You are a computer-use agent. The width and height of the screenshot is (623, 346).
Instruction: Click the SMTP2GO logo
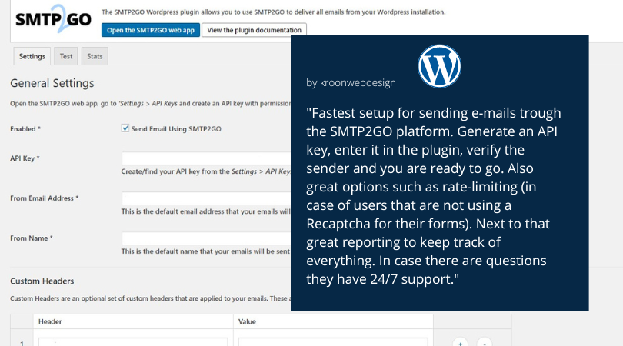pos(53,18)
